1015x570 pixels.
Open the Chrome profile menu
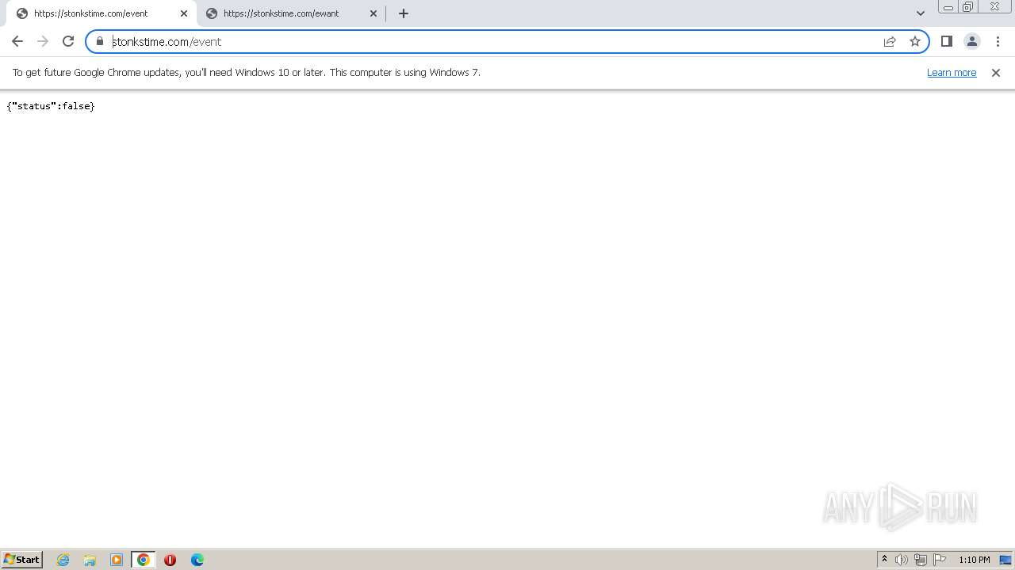click(x=971, y=41)
